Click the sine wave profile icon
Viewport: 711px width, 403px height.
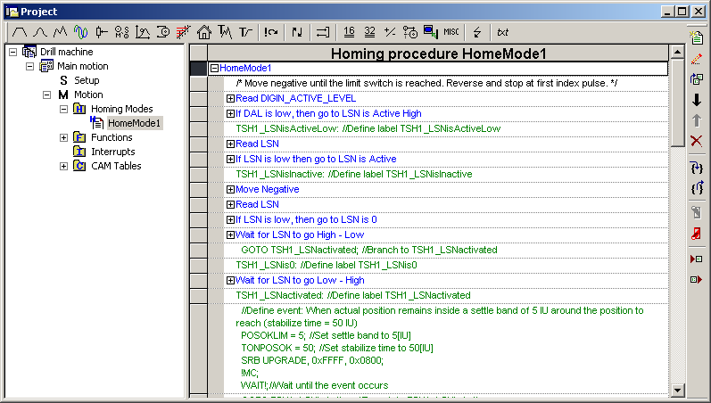[81, 32]
